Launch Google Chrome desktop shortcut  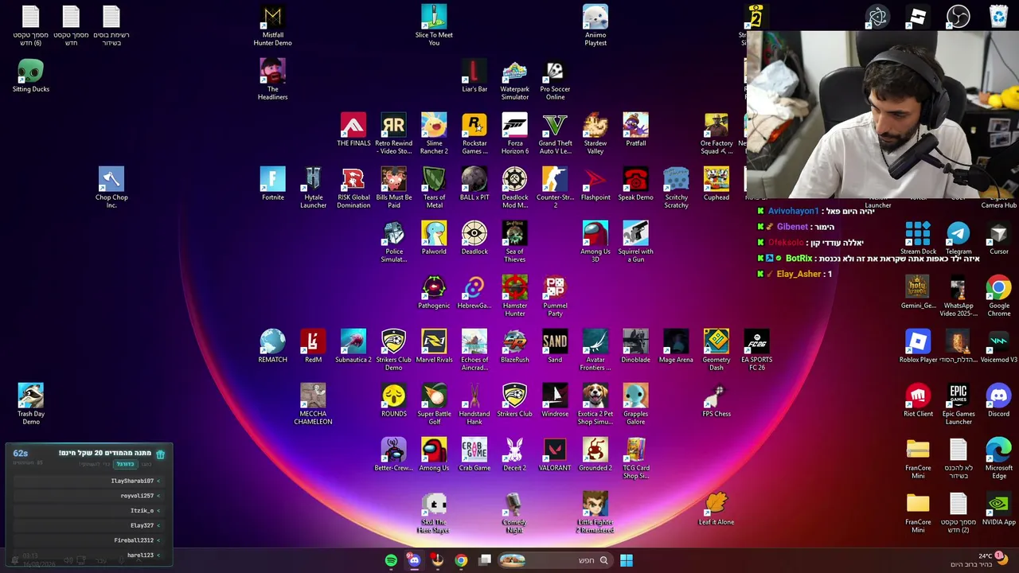(999, 296)
